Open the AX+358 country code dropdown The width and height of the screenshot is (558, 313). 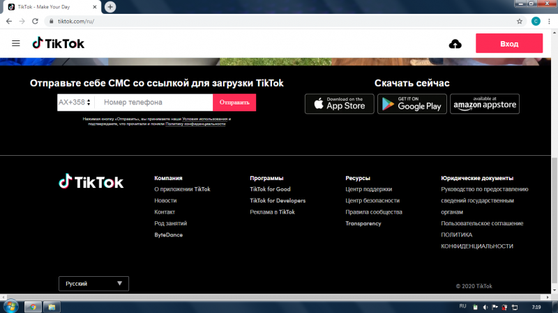(x=75, y=102)
